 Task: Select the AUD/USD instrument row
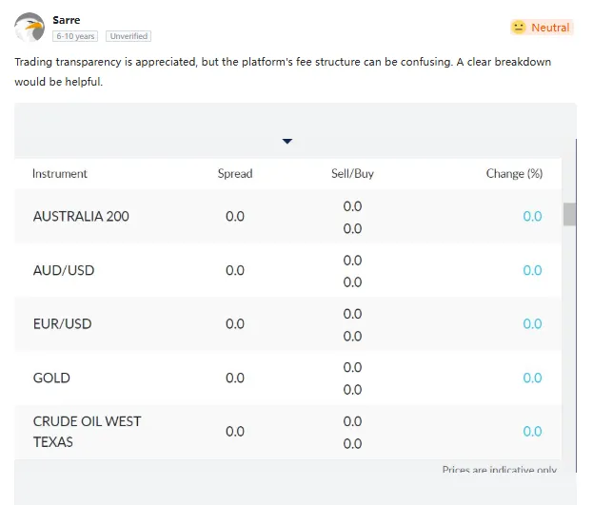(287, 270)
